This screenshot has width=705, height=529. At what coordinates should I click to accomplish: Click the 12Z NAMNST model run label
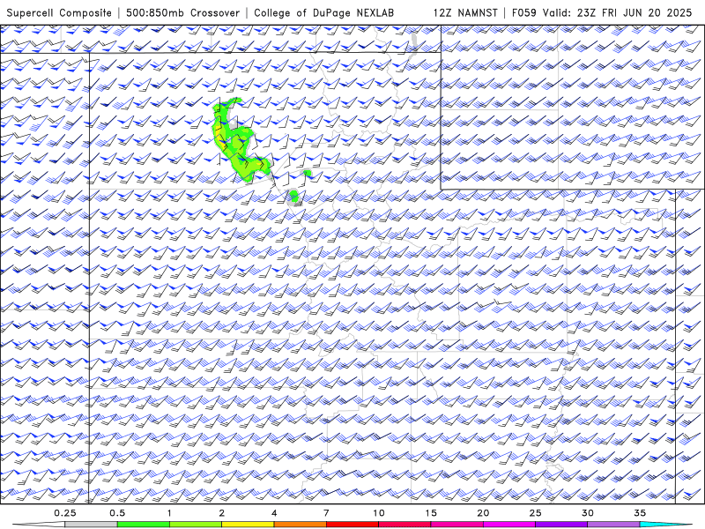pos(465,12)
